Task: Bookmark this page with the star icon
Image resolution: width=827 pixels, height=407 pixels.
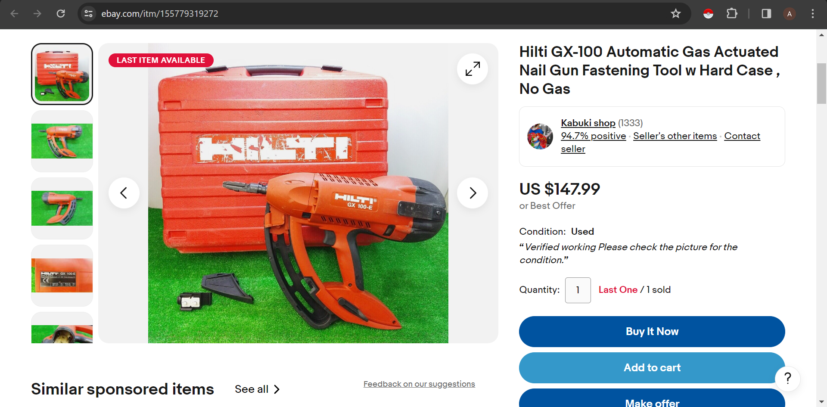Action: coord(675,14)
